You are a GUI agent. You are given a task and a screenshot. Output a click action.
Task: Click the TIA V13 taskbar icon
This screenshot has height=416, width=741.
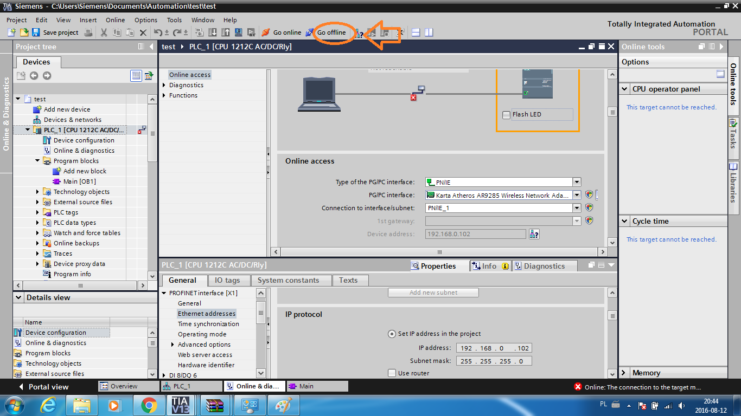coord(180,405)
